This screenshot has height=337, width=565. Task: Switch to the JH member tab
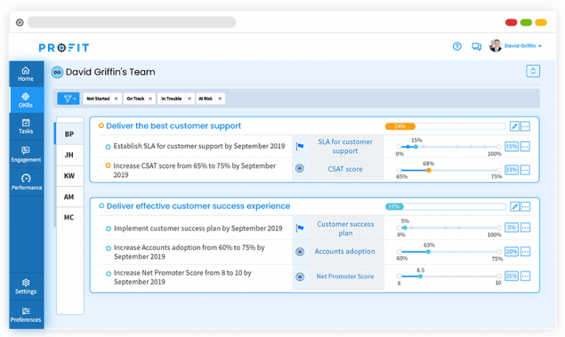pos(69,155)
